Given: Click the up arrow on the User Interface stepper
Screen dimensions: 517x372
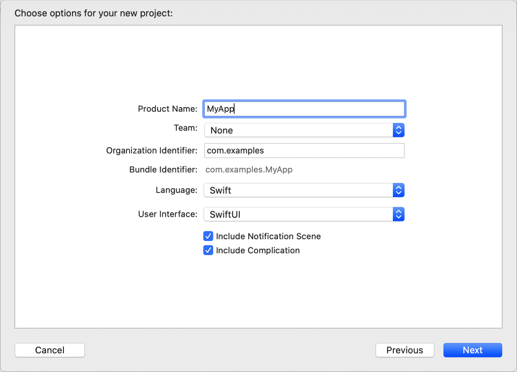Looking at the screenshot, I should coord(398,212).
